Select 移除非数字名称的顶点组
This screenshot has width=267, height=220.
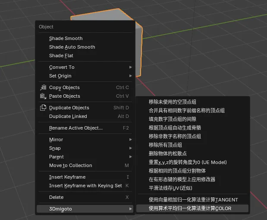(x=192, y=136)
